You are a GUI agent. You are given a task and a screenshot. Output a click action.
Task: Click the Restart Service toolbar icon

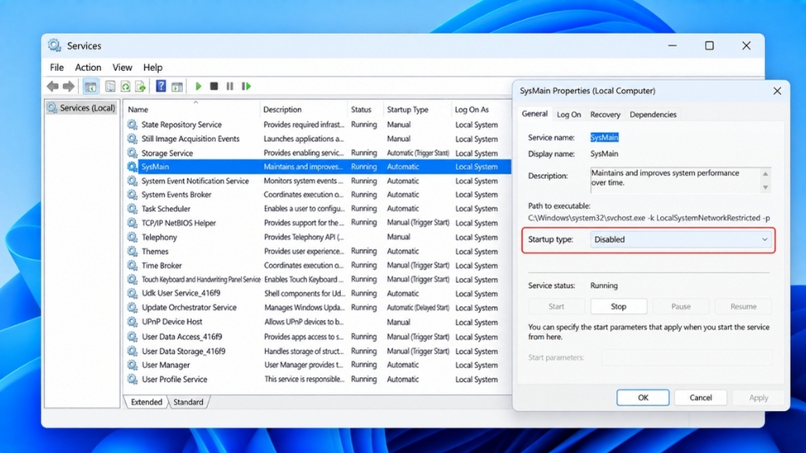(246, 86)
